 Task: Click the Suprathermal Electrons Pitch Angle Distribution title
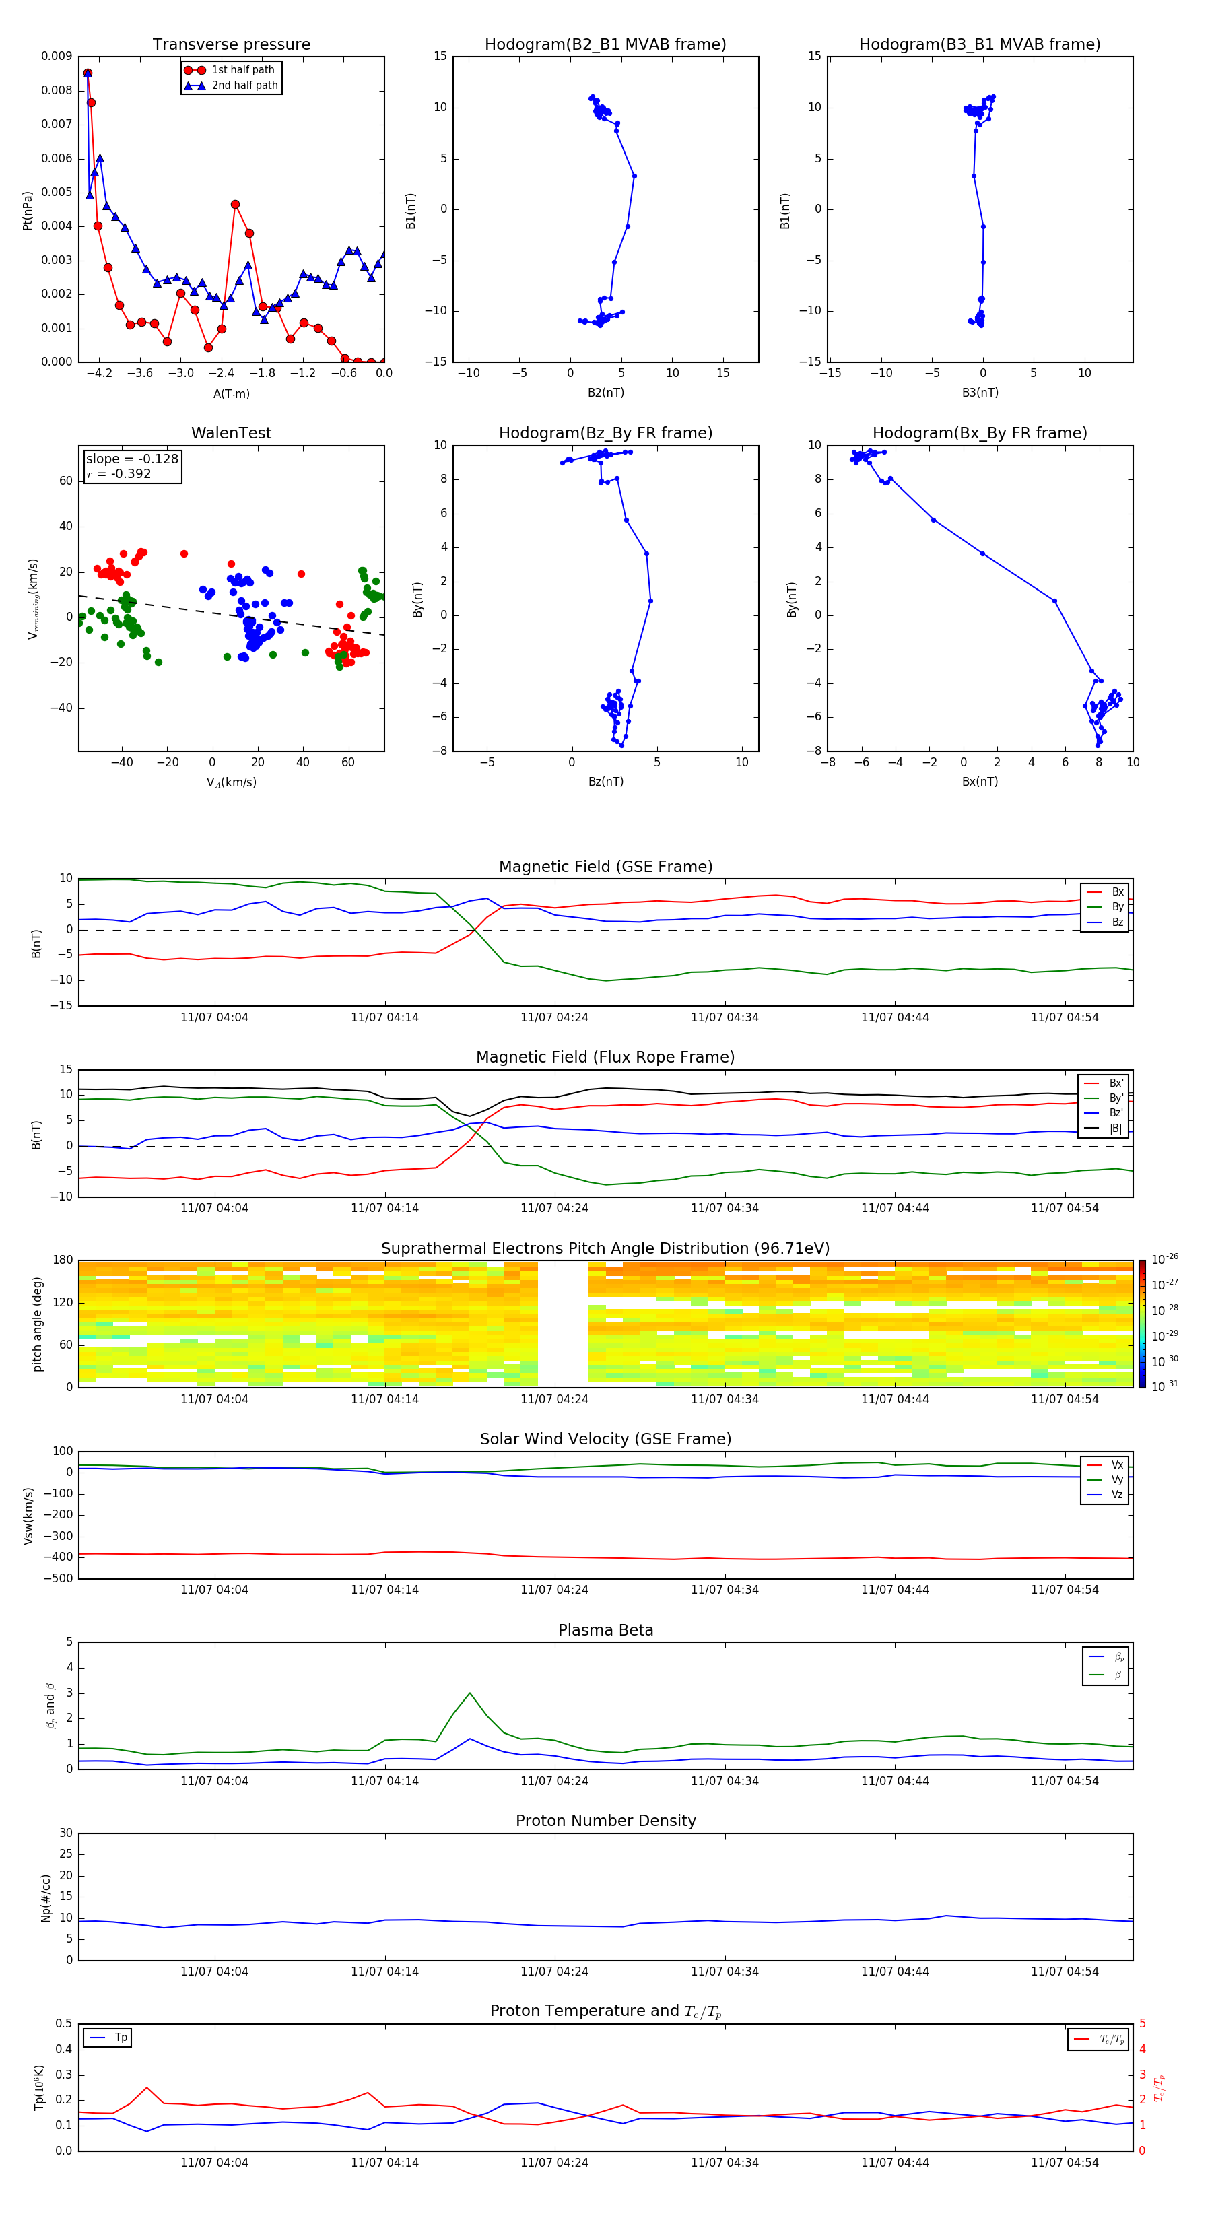[605, 1249]
